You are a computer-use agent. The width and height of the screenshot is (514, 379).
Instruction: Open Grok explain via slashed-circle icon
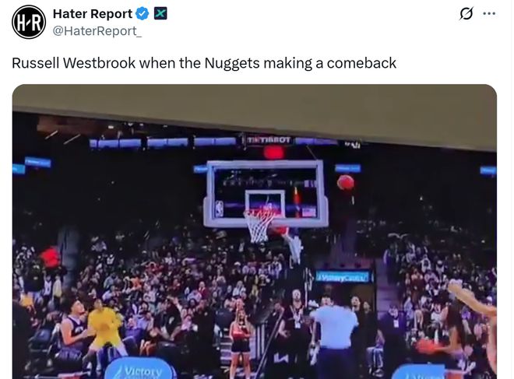(466, 14)
